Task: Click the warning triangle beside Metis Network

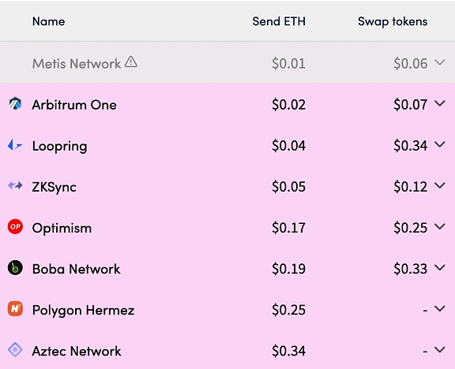Action: 131,61
